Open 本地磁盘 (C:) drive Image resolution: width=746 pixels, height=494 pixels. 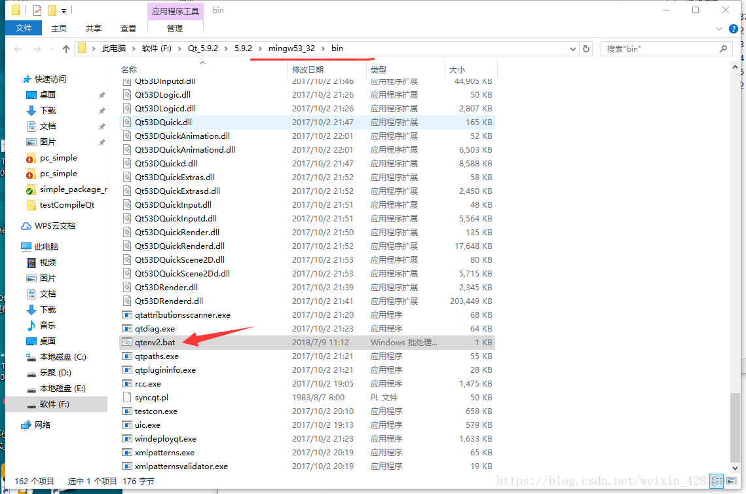point(63,357)
